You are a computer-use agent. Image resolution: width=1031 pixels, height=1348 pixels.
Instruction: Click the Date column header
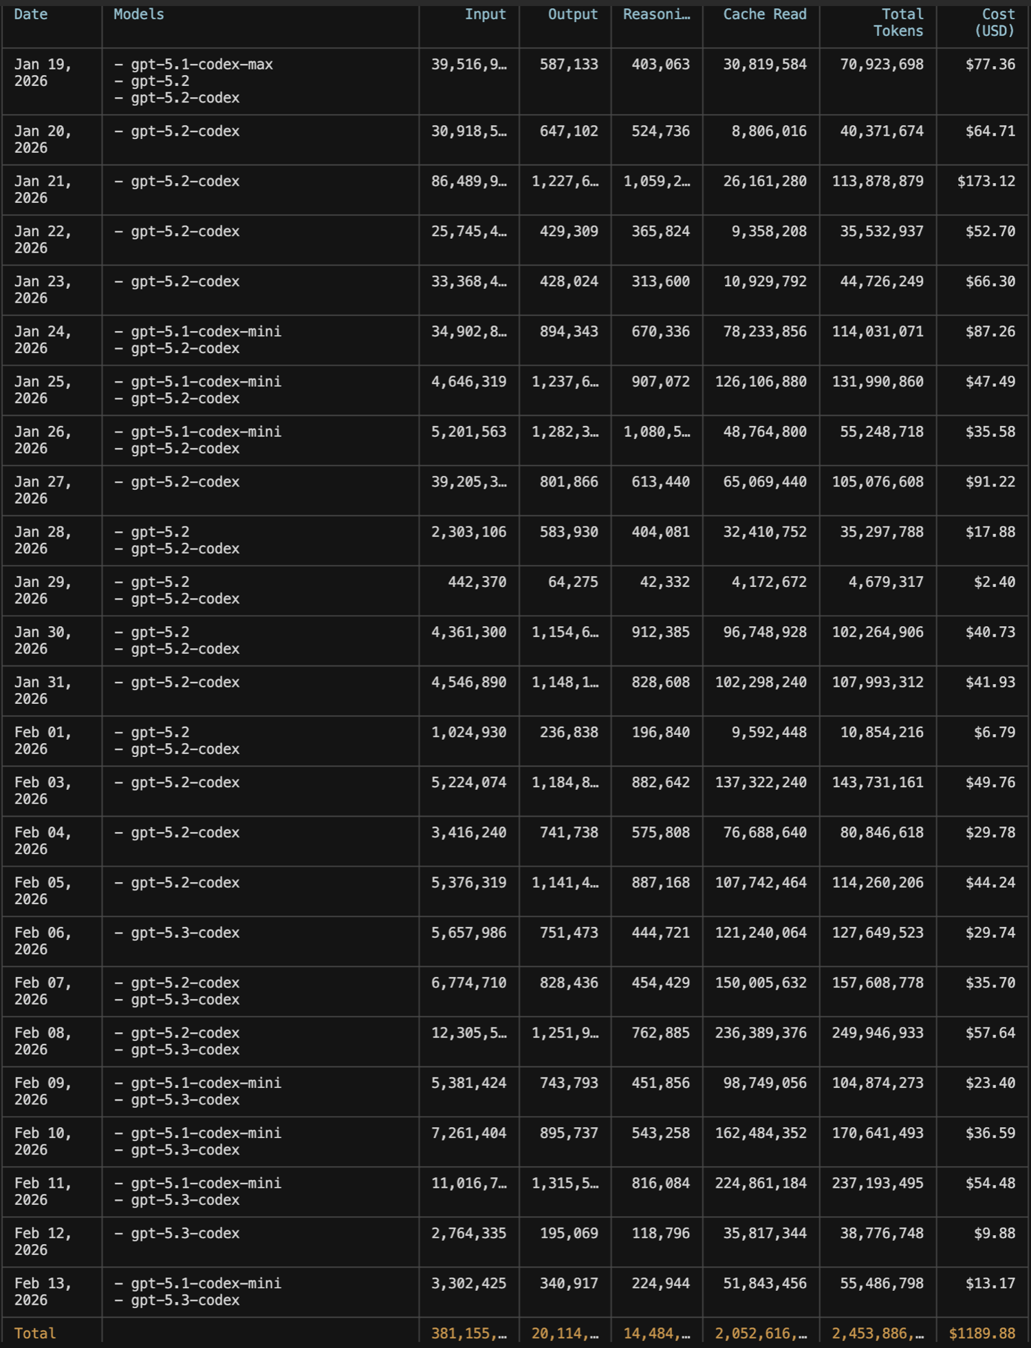pos(31,14)
